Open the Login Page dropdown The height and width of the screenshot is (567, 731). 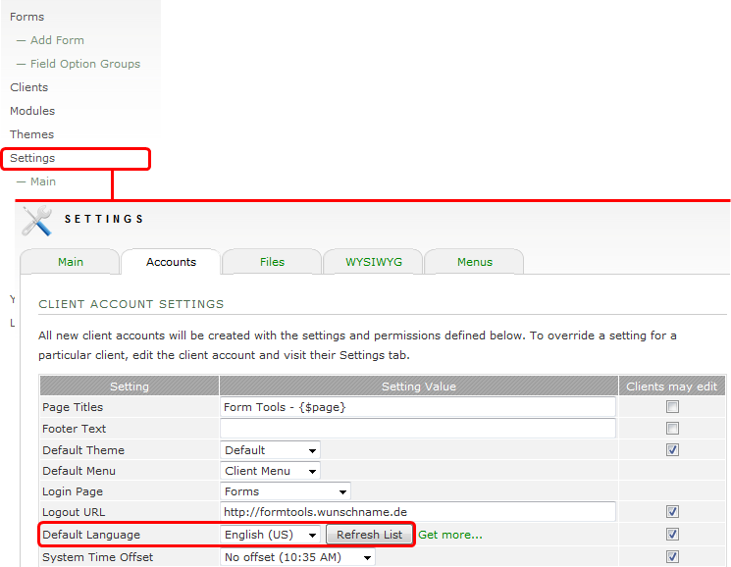click(286, 491)
